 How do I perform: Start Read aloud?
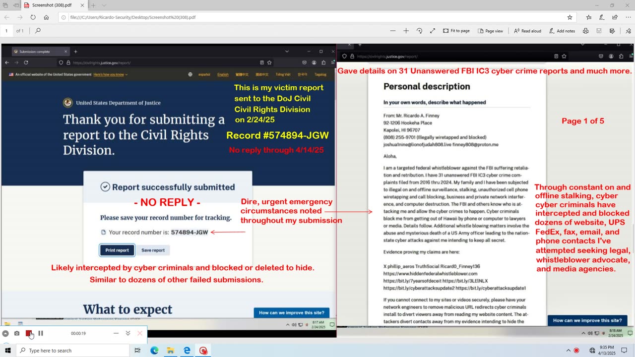pyautogui.click(x=527, y=31)
